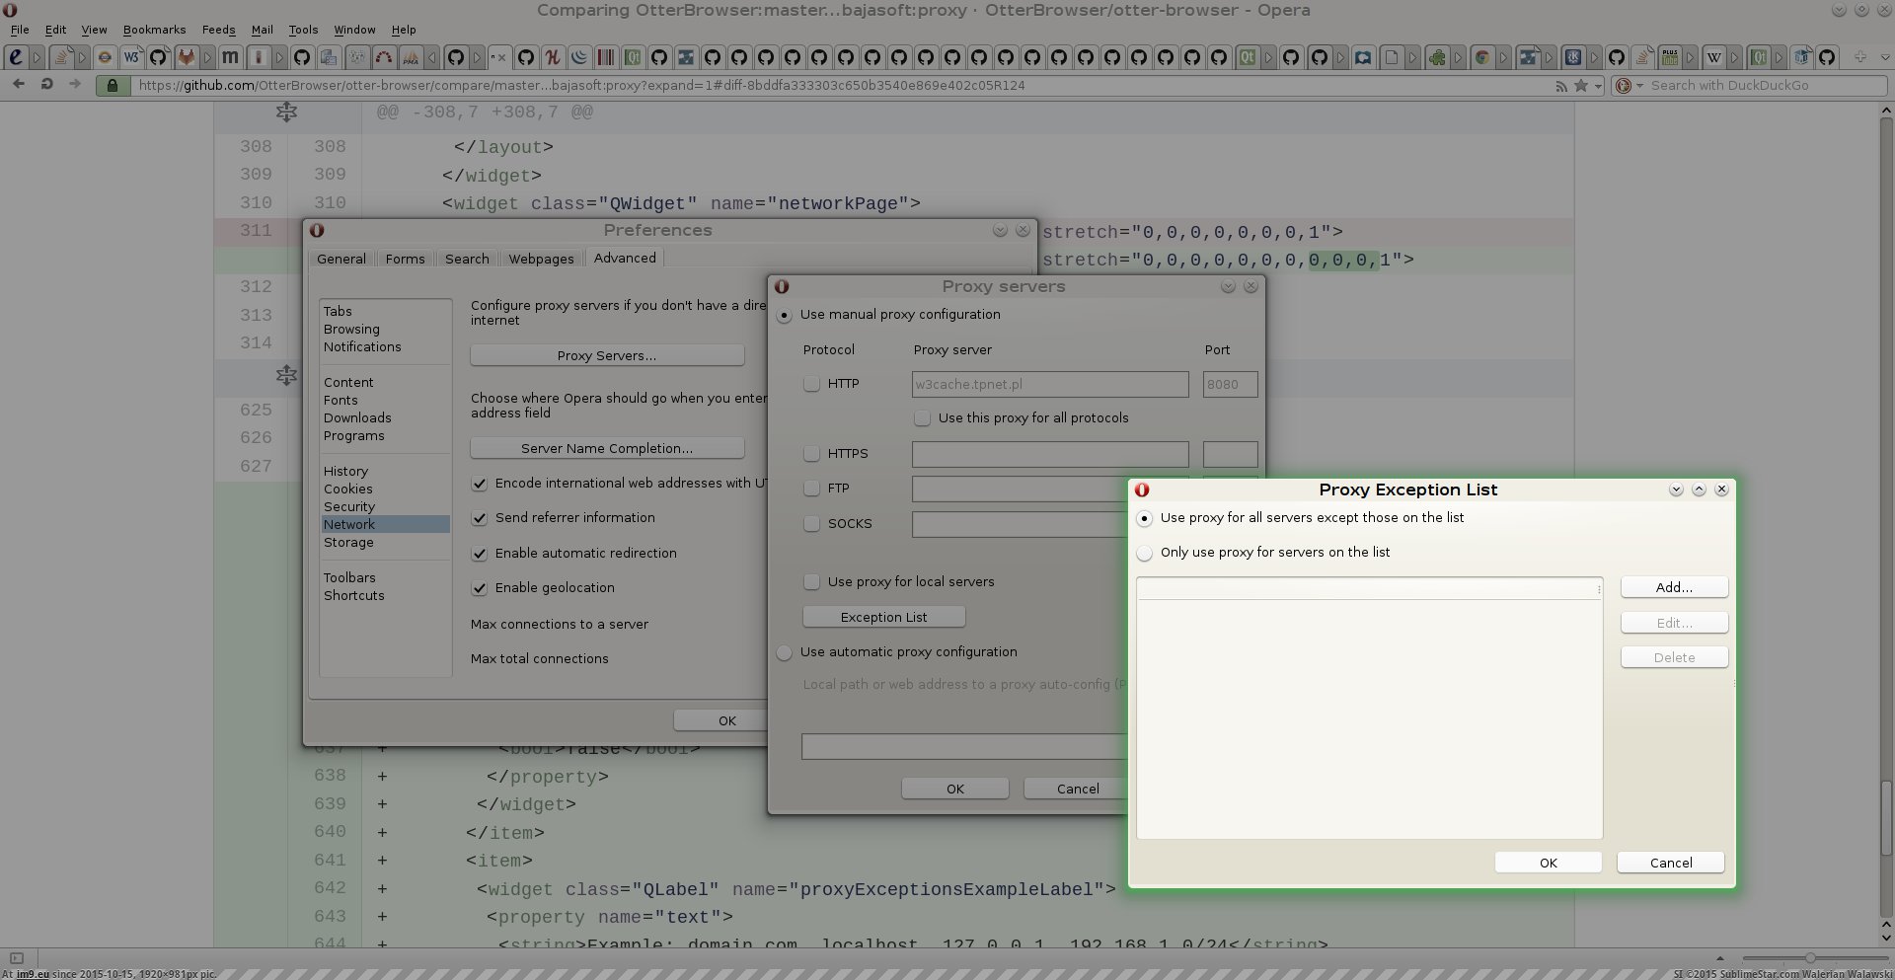Click the green security lock icon

(113, 86)
